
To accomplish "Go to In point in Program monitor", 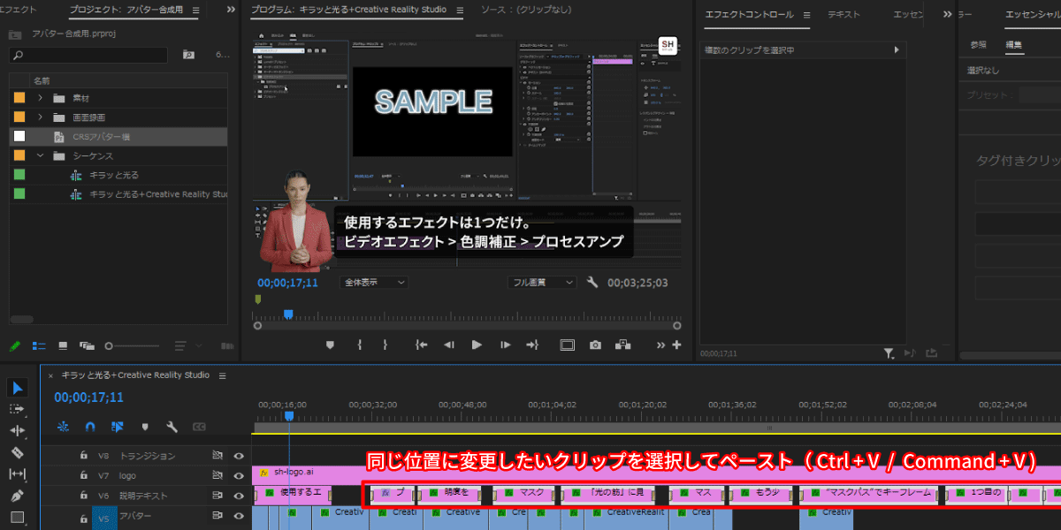I will tap(422, 344).
